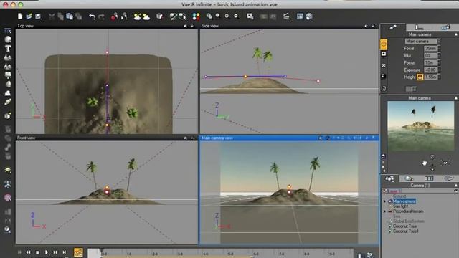Play the animation
This screenshot has width=459, height=258.
coord(46,252)
